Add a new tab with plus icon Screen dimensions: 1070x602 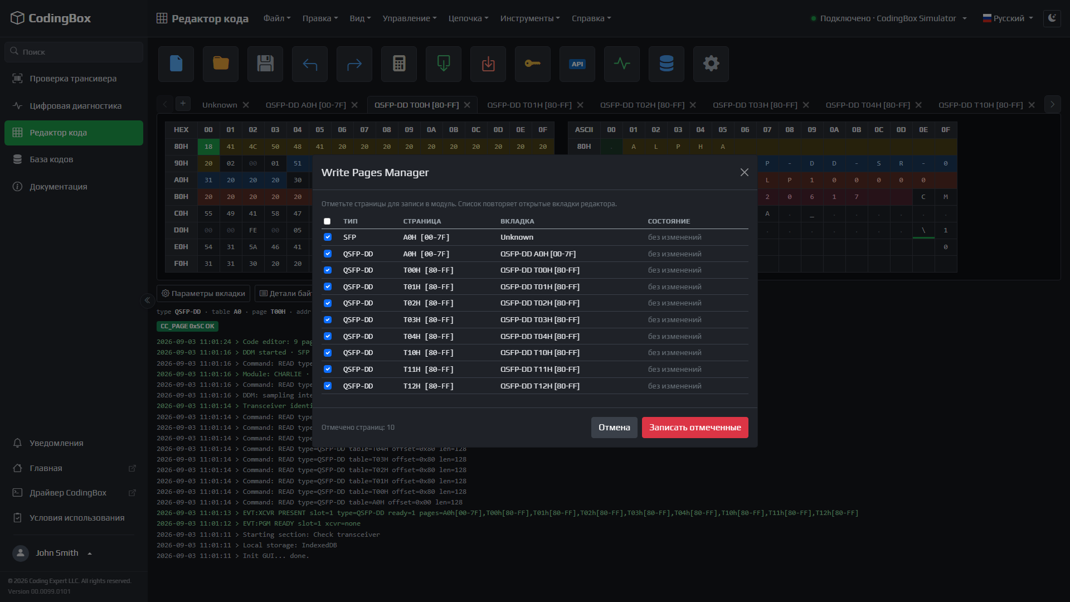tap(183, 104)
